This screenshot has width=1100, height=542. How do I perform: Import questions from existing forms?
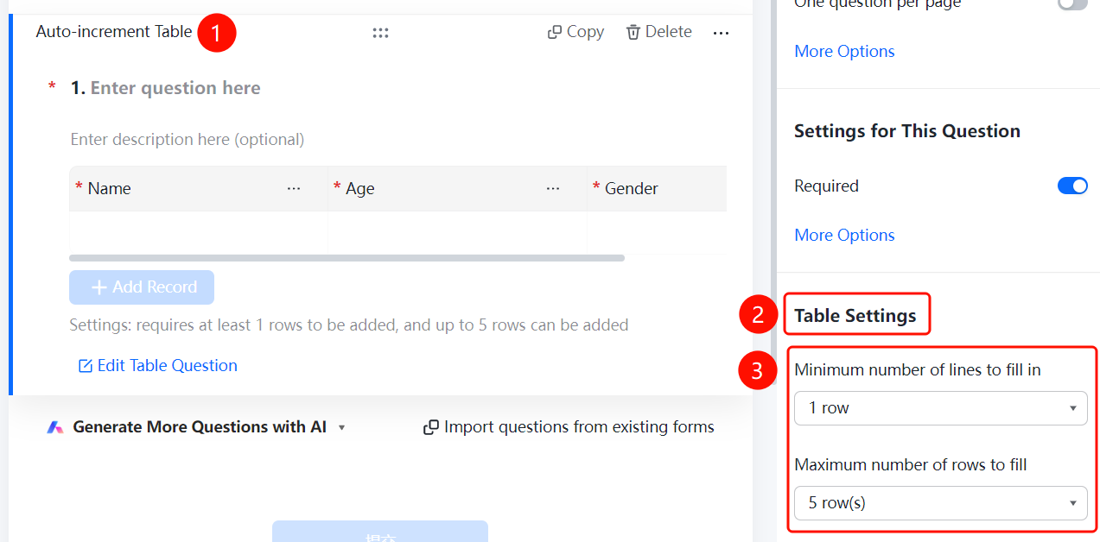click(569, 427)
